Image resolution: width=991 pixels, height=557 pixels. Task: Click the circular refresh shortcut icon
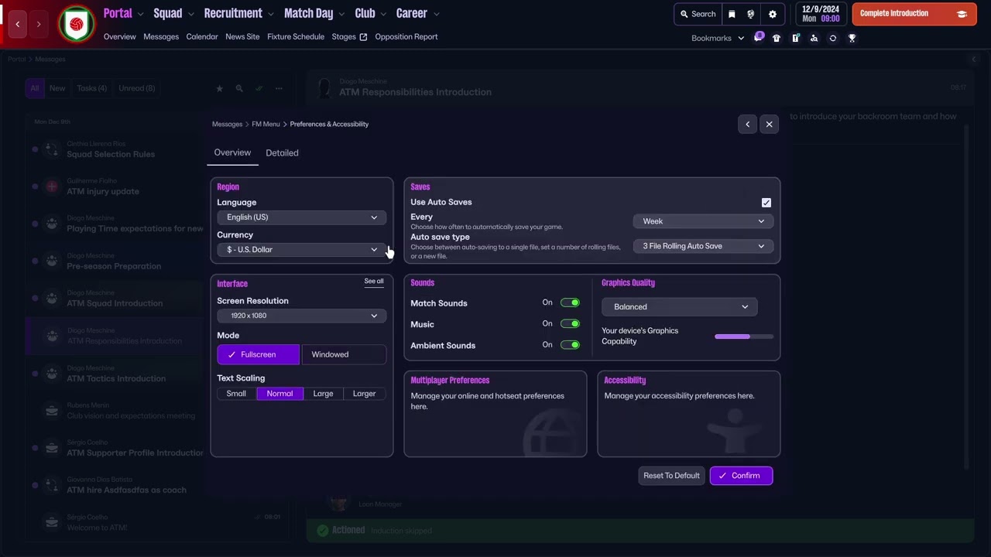point(833,38)
